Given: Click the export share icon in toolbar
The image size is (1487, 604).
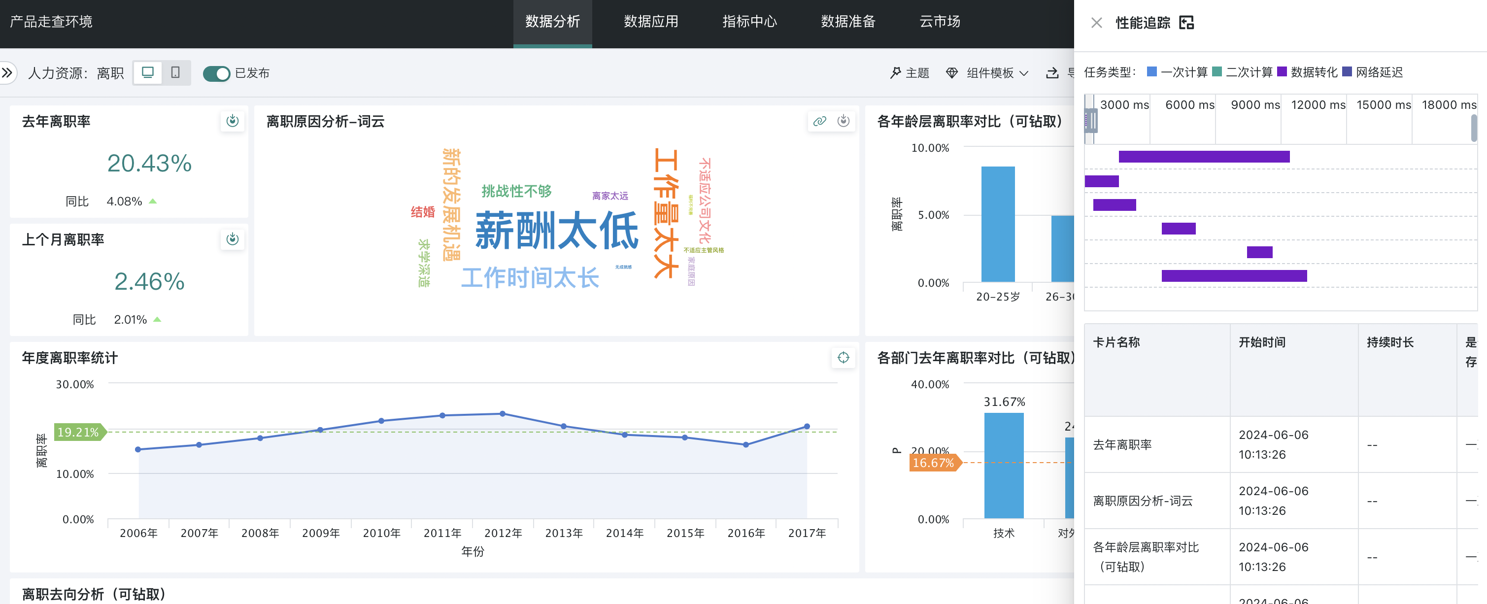Looking at the screenshot, I should click(x=1052, y=73).
